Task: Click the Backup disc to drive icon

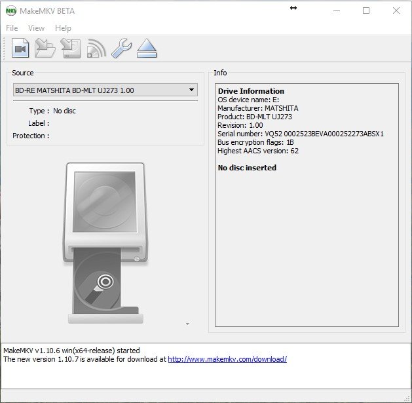Action: (x=71, y=48)
